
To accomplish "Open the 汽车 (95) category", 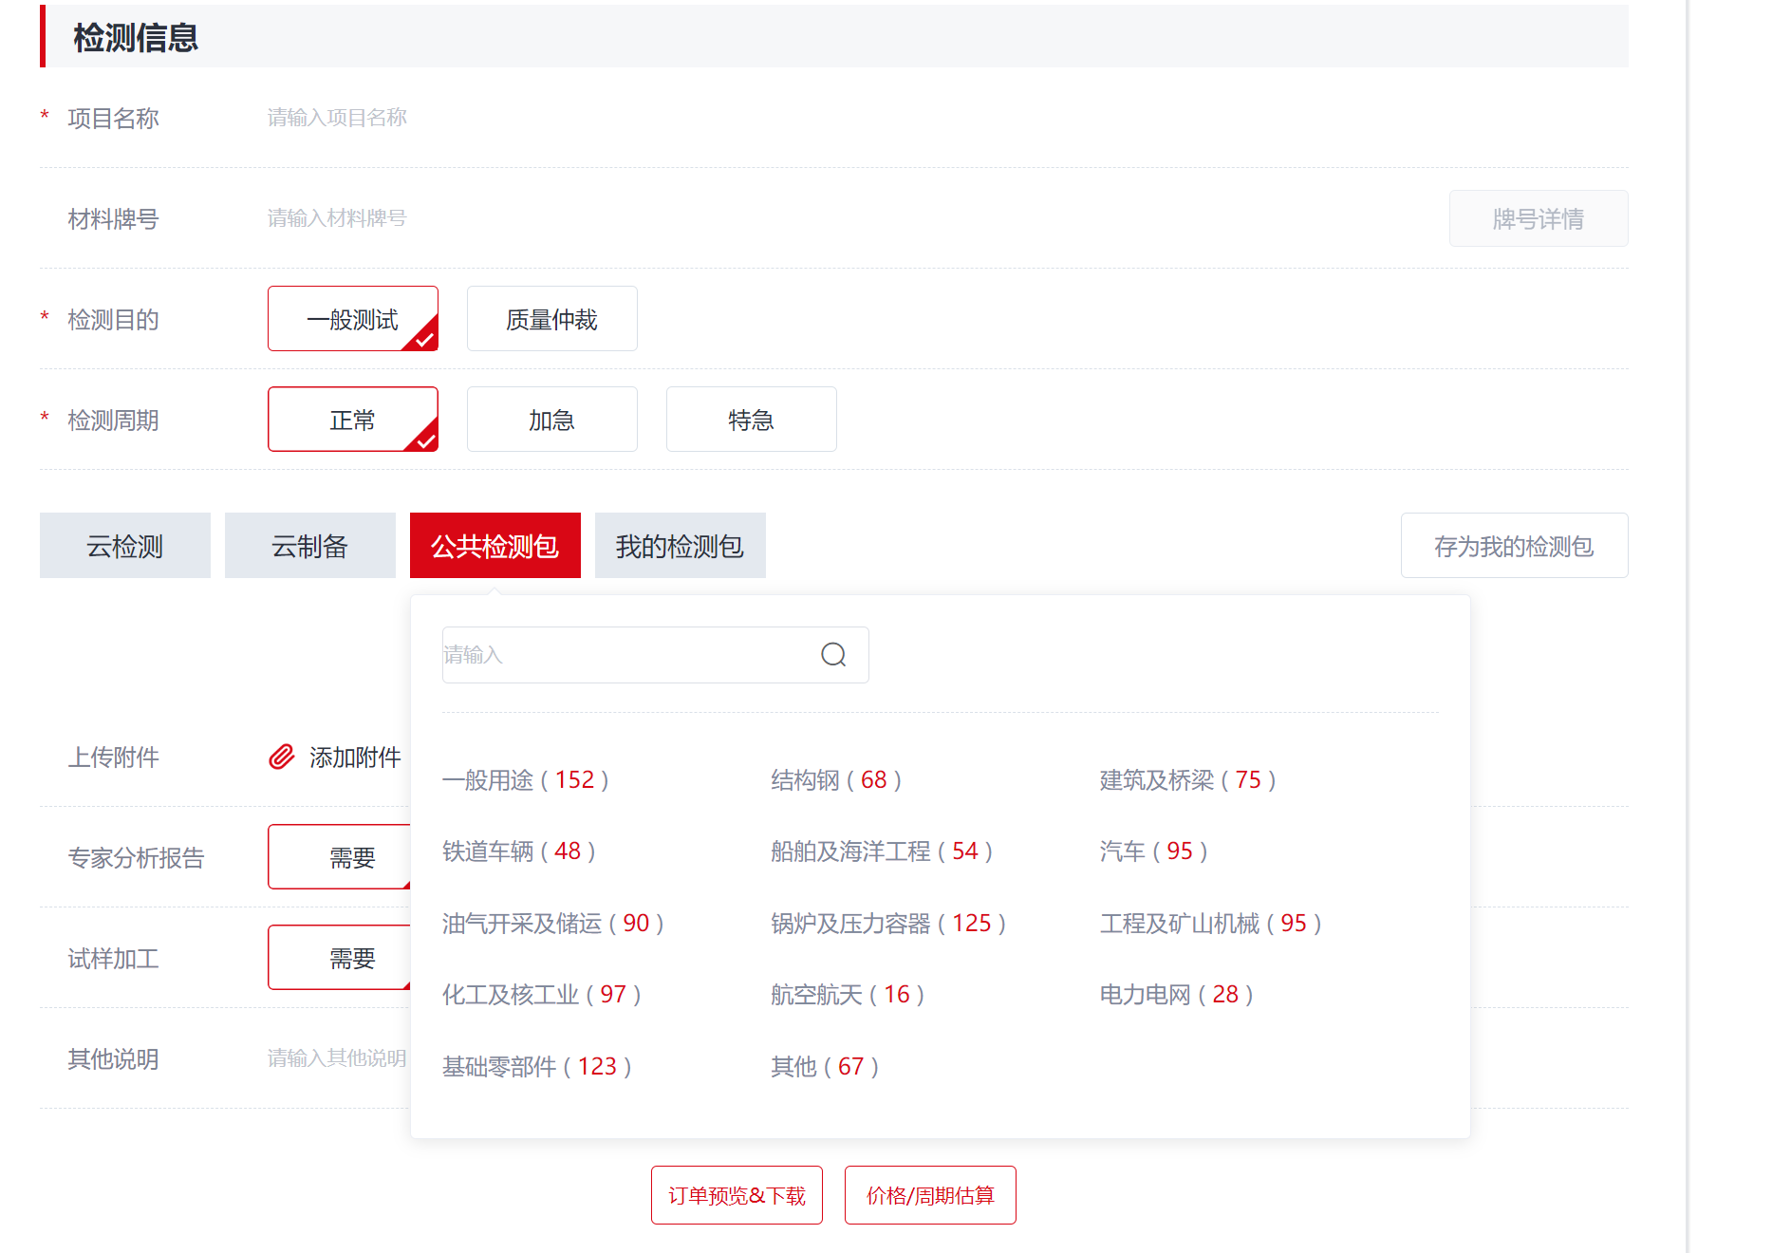I will pyautogui.click(x=1154, y=851).
